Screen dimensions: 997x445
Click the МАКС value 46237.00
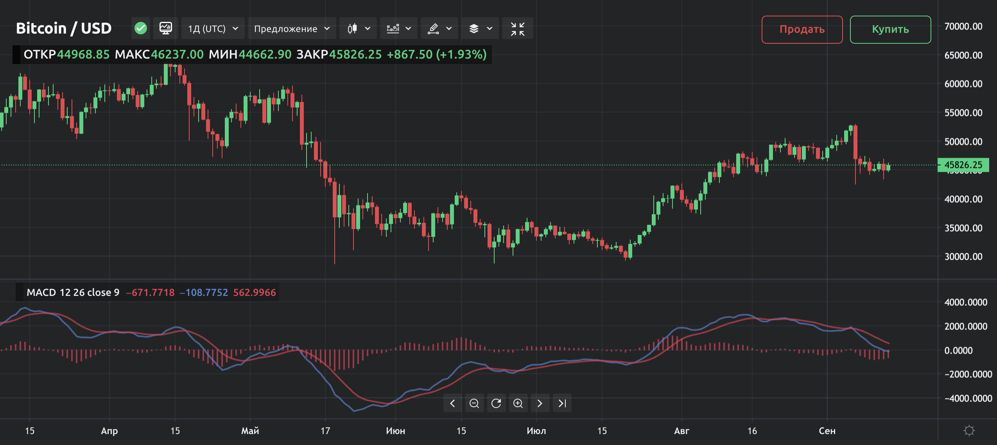(x=177, y=54)
